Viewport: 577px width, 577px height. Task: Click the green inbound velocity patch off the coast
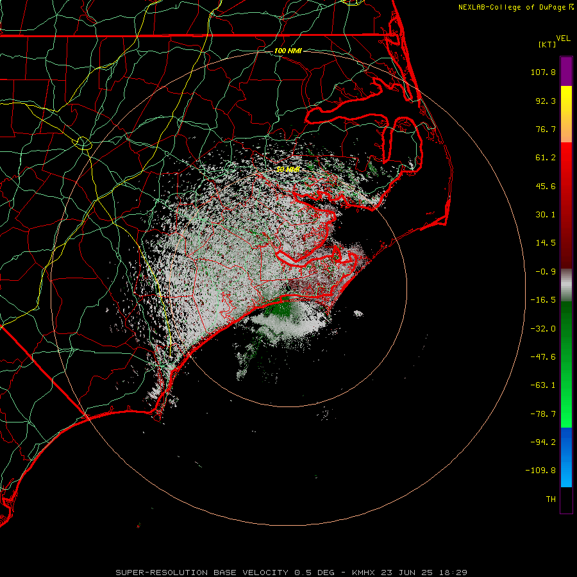pyautogui.click(x=283, y=308)
